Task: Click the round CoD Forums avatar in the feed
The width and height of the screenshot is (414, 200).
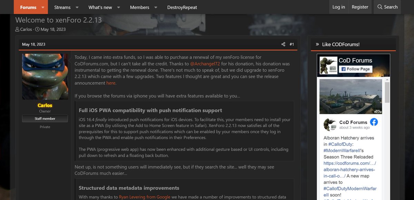Action: [x=330, y=124]
